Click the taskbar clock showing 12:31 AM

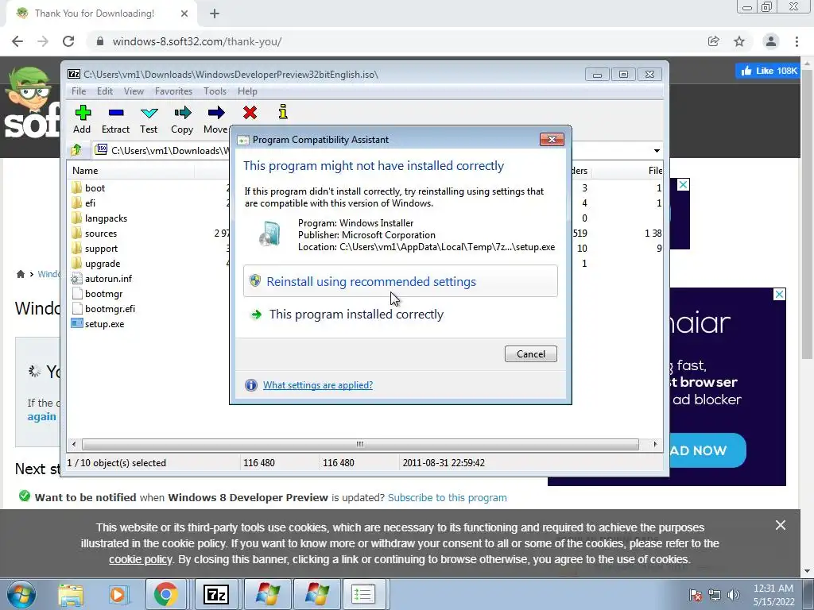pyautogui.click(x=773, y=595)
